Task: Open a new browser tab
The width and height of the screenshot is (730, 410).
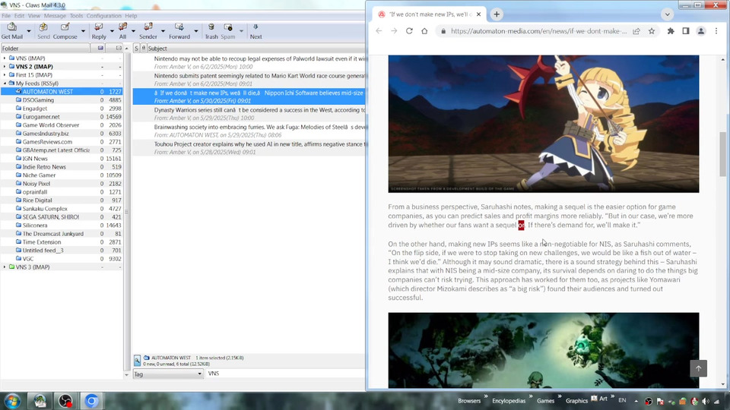Action: point(497,14)
